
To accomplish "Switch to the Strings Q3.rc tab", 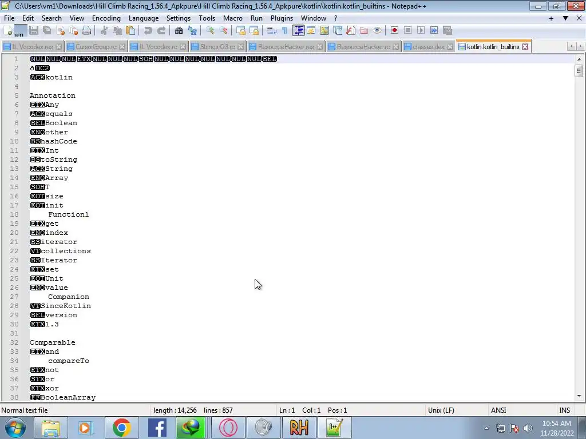I will coord(217,47).
